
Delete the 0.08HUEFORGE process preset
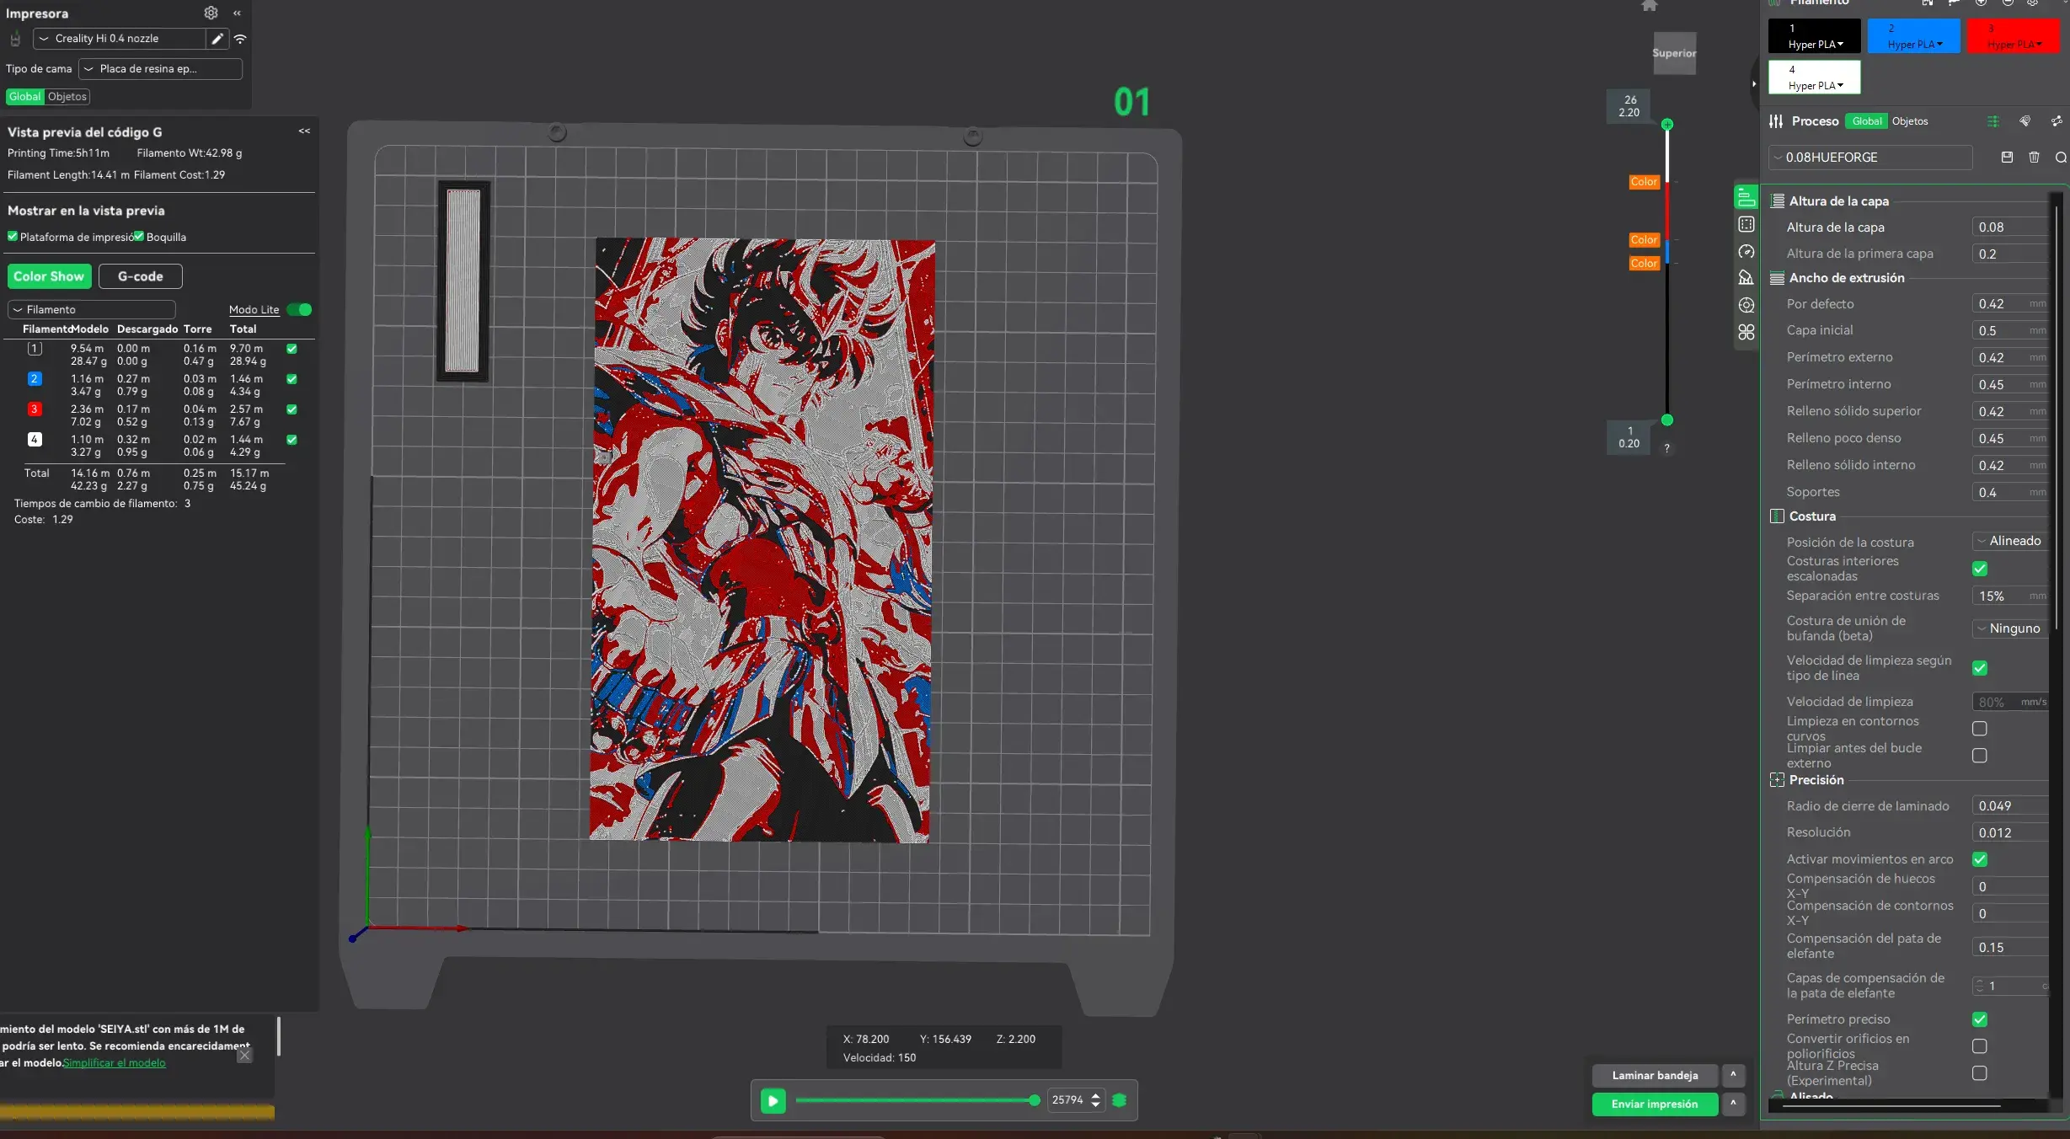click(x=2034, y=158)
